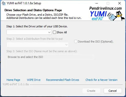Click the USB flash drive logo image

point(111,16)
